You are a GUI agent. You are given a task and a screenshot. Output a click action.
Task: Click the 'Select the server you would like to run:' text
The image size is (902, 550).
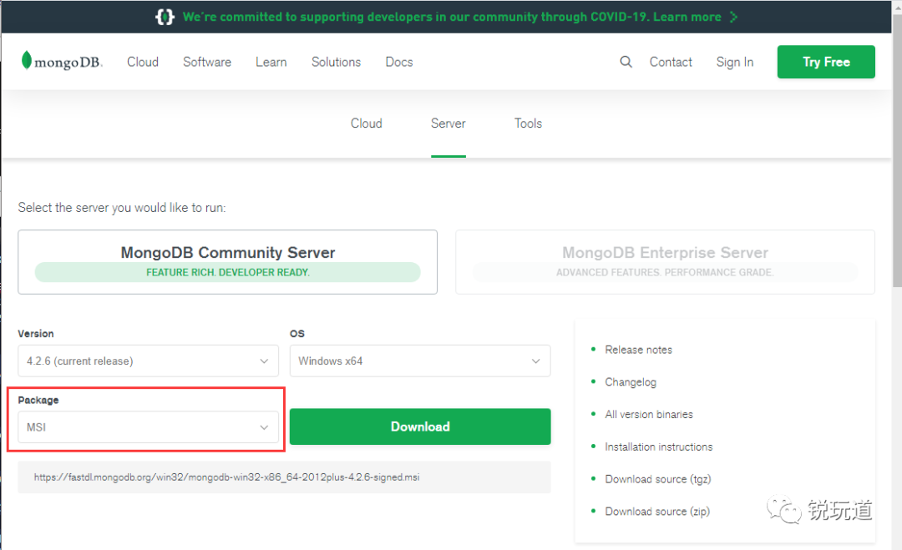(122, 208)
